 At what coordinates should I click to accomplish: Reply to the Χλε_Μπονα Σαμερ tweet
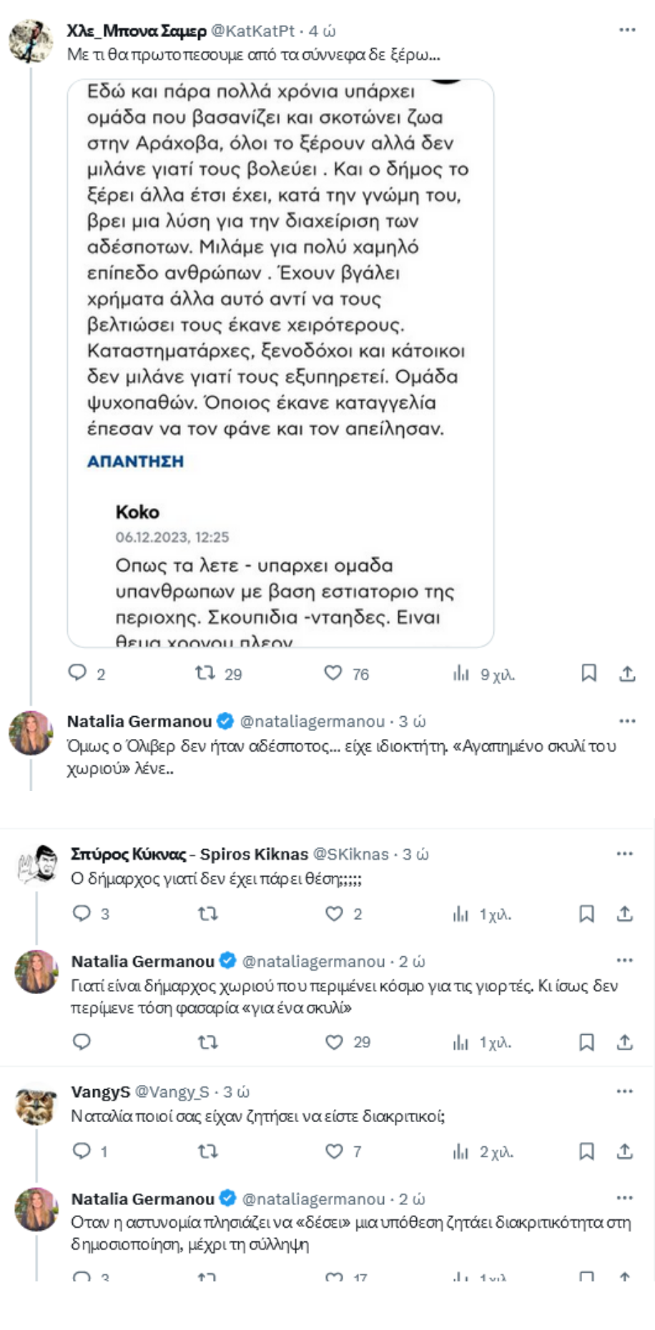[77, 673]
